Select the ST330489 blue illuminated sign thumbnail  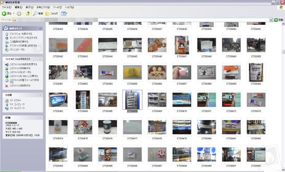click(x=207, y=154)
